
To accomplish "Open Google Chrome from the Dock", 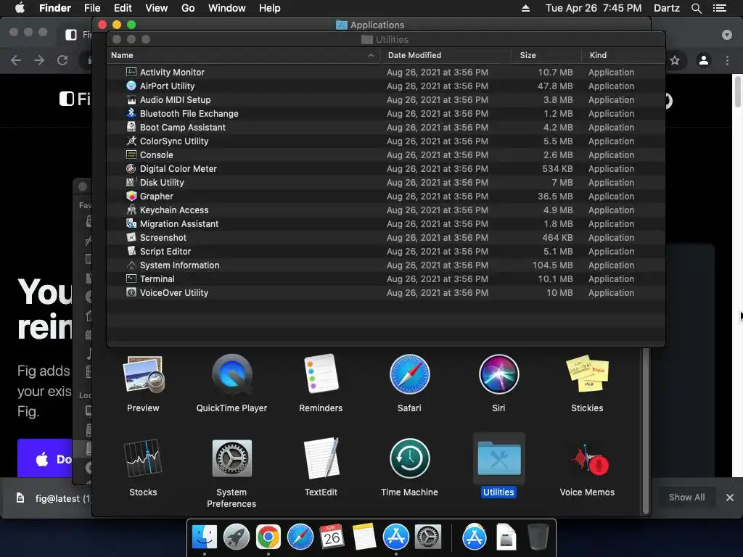I will click(x=268, y=537).
